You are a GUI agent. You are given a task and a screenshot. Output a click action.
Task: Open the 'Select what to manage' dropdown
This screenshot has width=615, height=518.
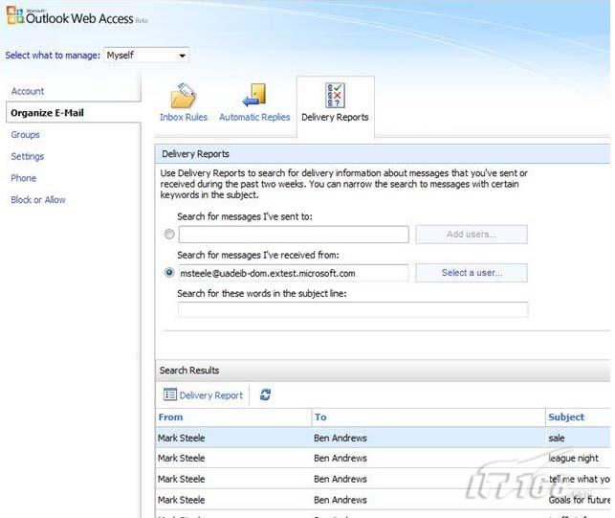pos(146,55)
